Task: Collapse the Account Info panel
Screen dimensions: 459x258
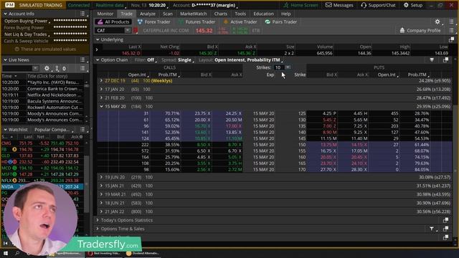Action: [x=5, y=14]
